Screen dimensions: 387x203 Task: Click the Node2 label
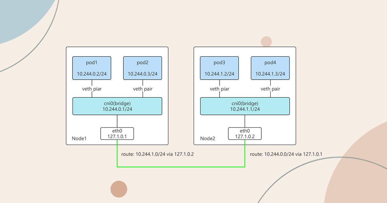(x=208, y=138)
